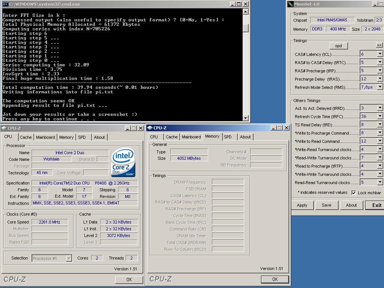Click the 400 MHz memory frequency field
The image size is (384, 288).
338,29
